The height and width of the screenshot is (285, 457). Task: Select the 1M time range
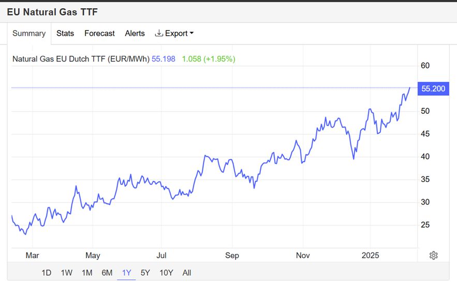point(87,273)
